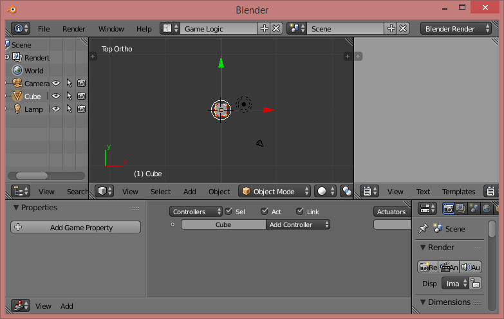Click the 3D View editor type icon

(x=104, y=192)
